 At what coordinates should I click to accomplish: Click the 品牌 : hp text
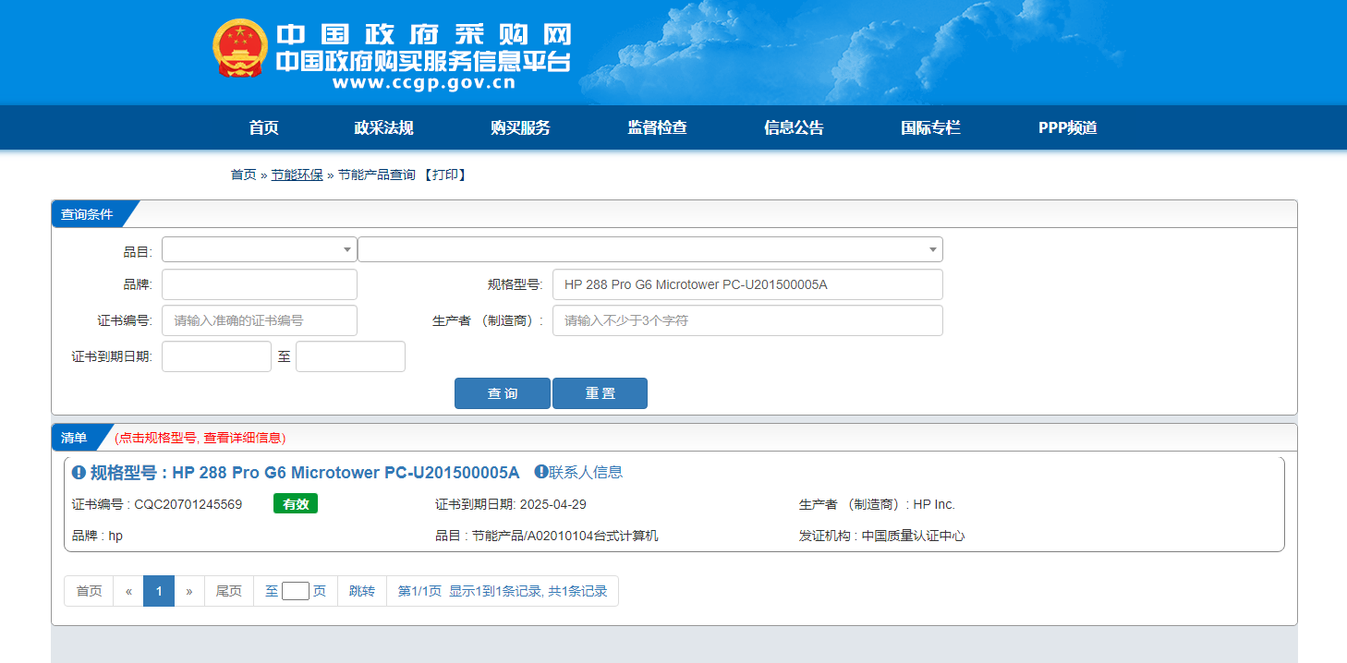97,536
